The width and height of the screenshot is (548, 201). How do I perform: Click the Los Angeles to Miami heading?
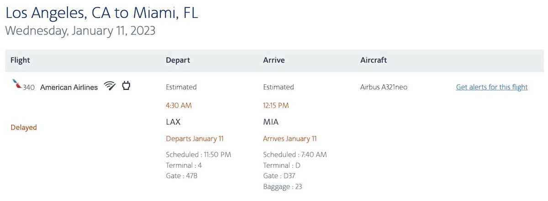(101, 13)
